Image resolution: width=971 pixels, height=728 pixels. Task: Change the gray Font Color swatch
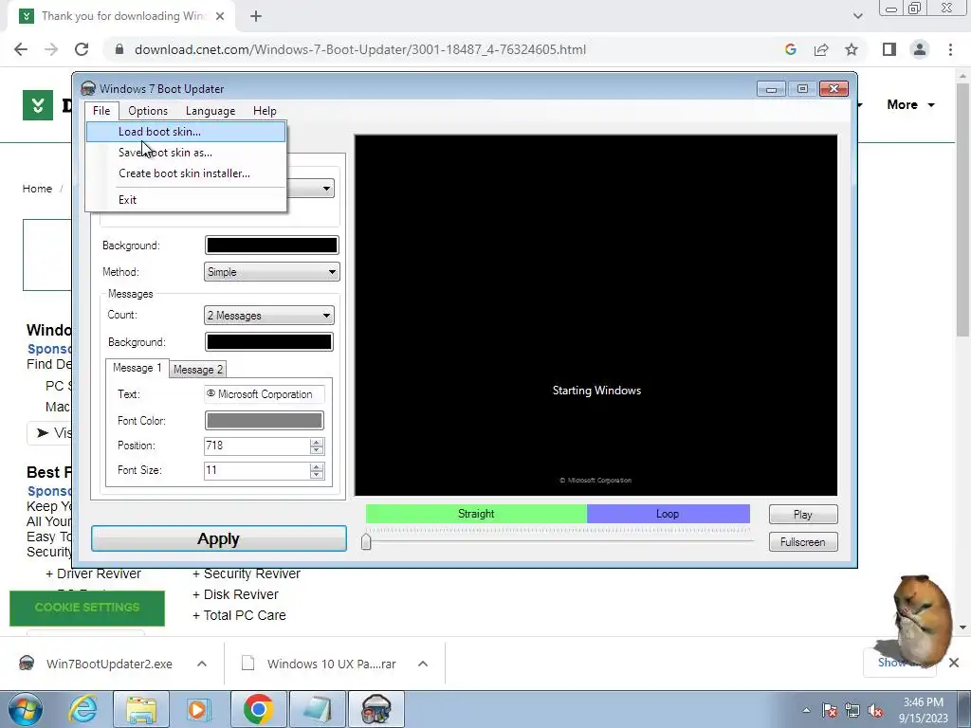(x=264, y=420)
